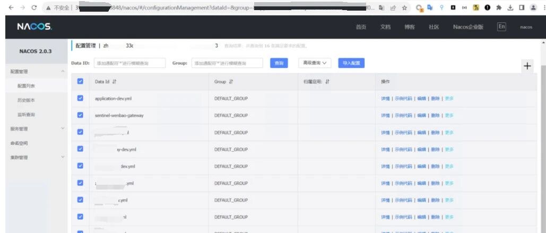This screenshot has width=546, height=233.
Task: Open the browser profile avatar
Action: pyautogui.click(x=533, y=7)
